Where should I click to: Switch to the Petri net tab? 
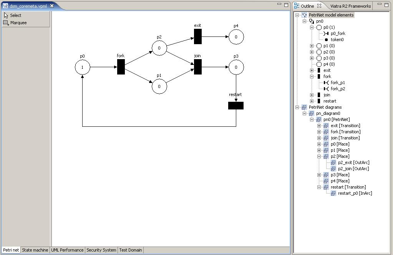pyautogui.click(x=11, y=250)
